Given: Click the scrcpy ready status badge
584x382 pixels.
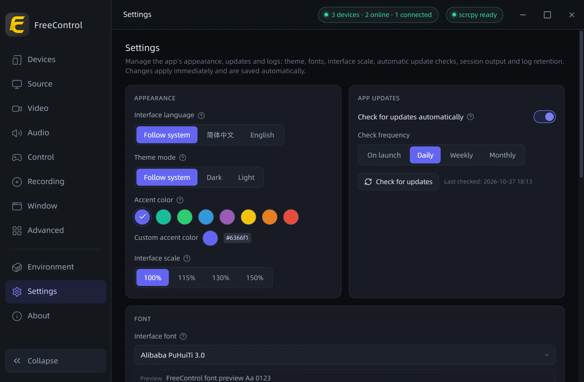Looking at the screenshot, I should (474, 15).
